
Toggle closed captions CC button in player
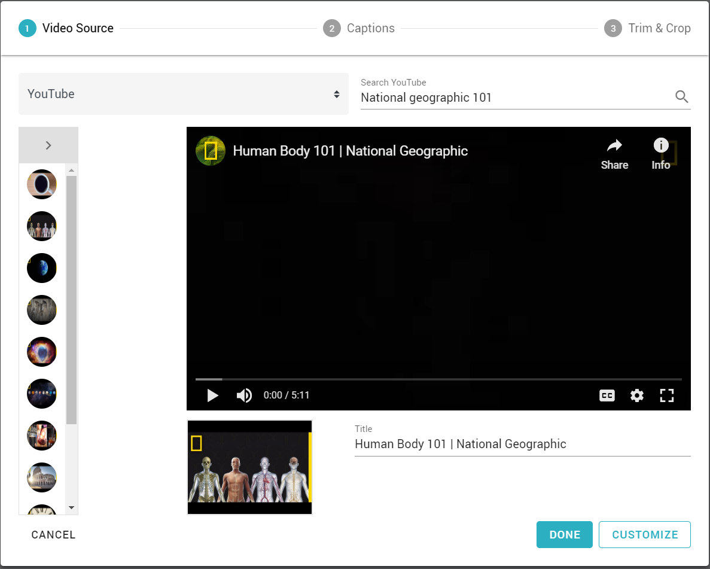(607, 395)
